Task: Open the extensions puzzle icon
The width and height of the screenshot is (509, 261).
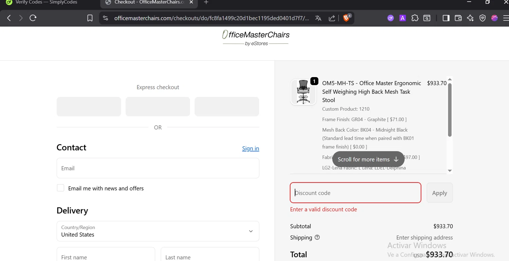Action: (x=415, y=18)
